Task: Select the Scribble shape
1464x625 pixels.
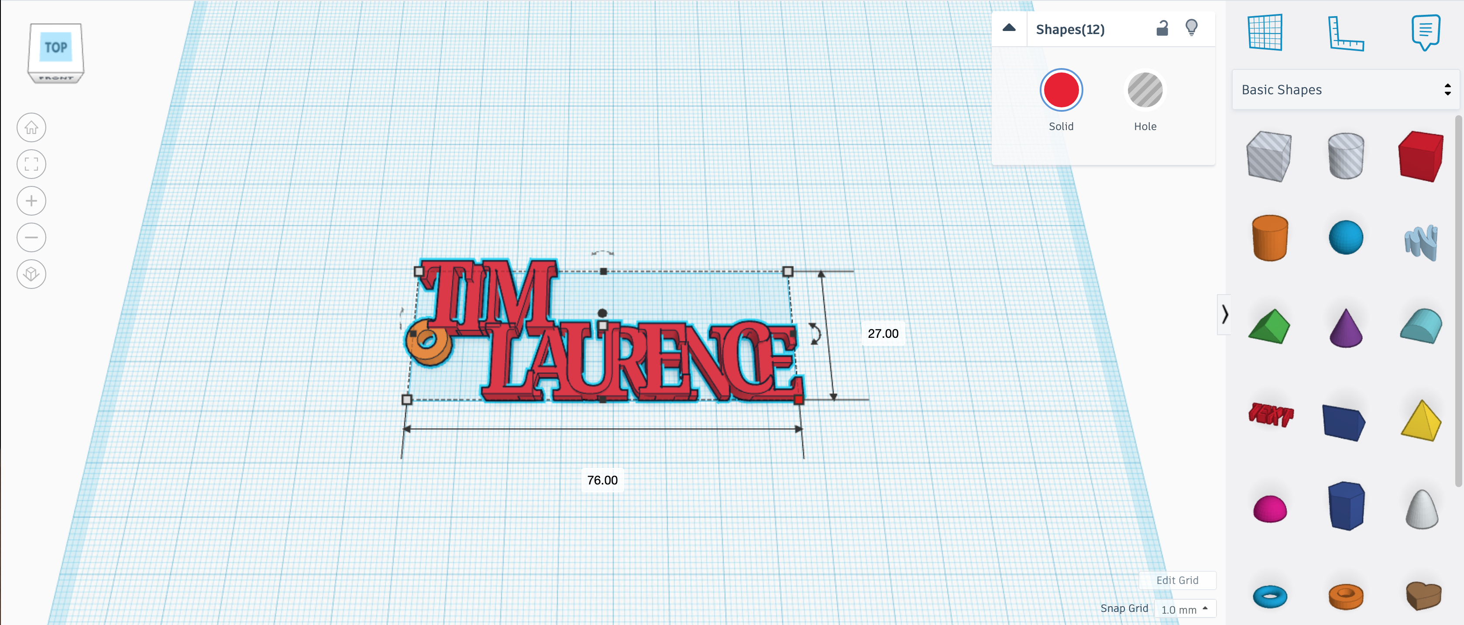Action: [1421, 242]
